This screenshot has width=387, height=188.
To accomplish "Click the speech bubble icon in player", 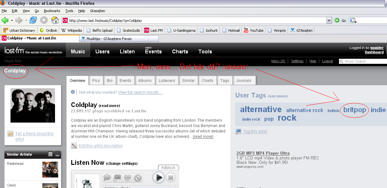I will click(x=107, y=178).
